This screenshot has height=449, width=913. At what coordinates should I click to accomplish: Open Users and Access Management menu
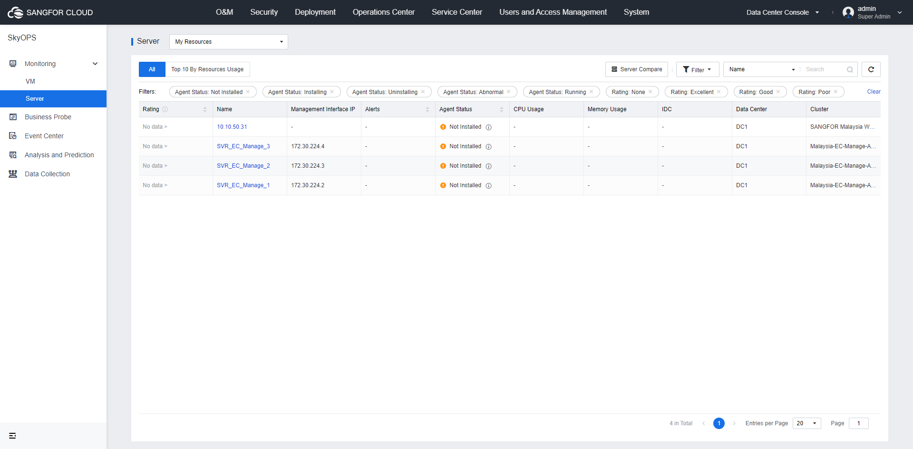tap(553, 12)
